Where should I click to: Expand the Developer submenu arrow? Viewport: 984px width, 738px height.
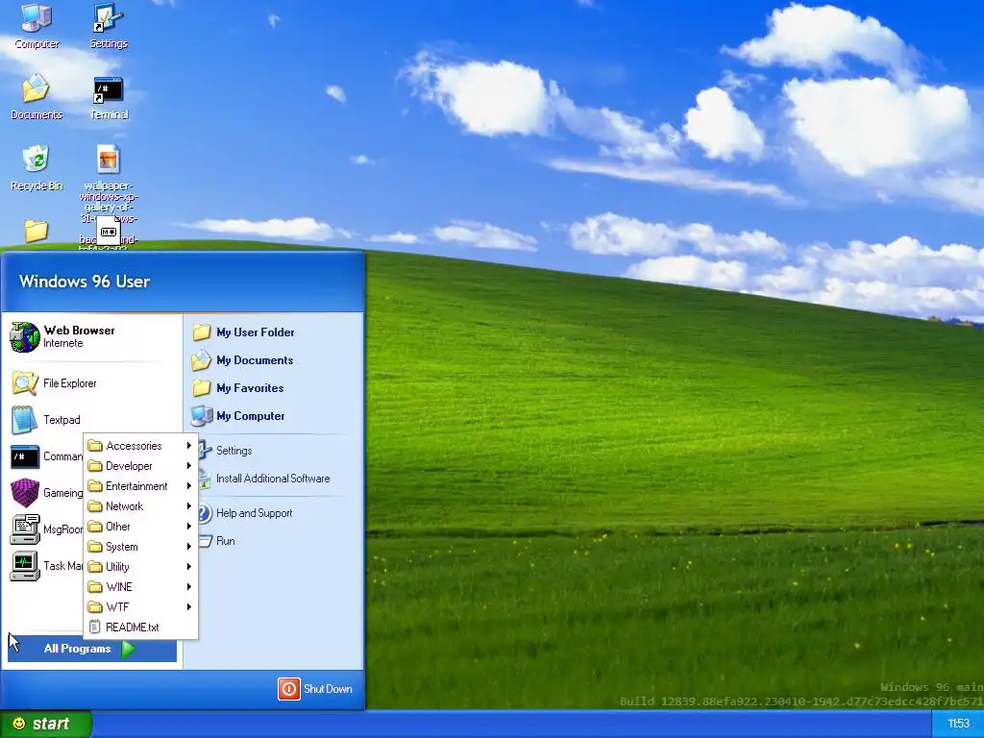tap(188, 466)
